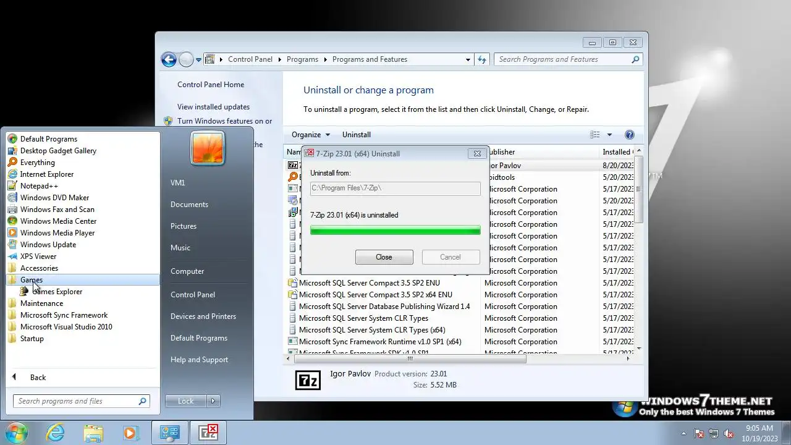Click the Installed On column header

click(x=617, y=152)
